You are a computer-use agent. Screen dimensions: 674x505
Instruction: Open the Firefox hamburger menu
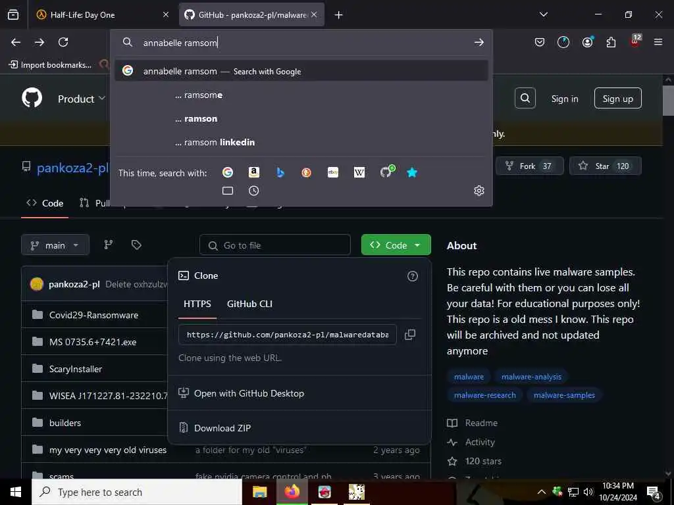pos(658,42)
